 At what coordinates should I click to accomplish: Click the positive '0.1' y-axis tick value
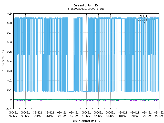[x=9, y=90]
